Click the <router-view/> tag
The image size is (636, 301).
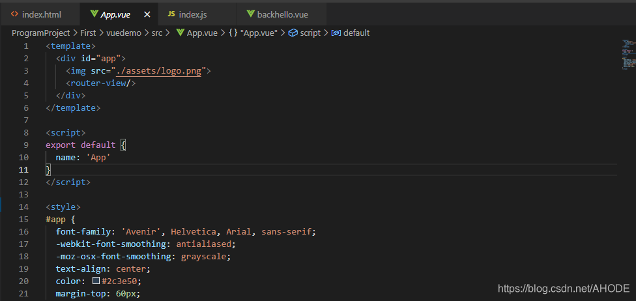100,83
